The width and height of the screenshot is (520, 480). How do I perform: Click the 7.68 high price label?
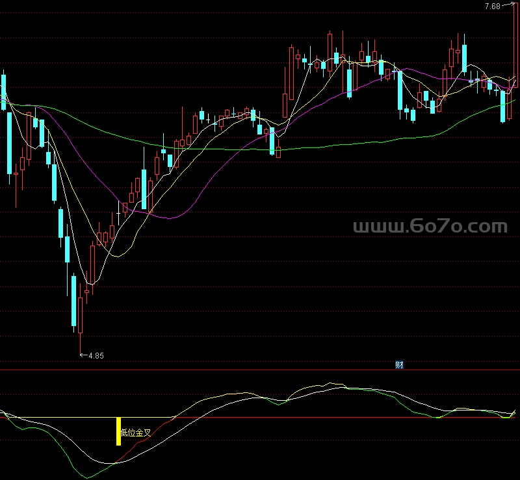(x=493, y=6)
